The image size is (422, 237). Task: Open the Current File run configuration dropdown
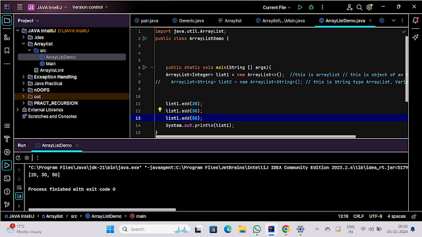(277, 7)
